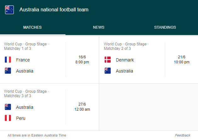Click the Peru flag icon
Image resolution: width=198 pixels, height=140 pixels.
(x=8, y=118)
